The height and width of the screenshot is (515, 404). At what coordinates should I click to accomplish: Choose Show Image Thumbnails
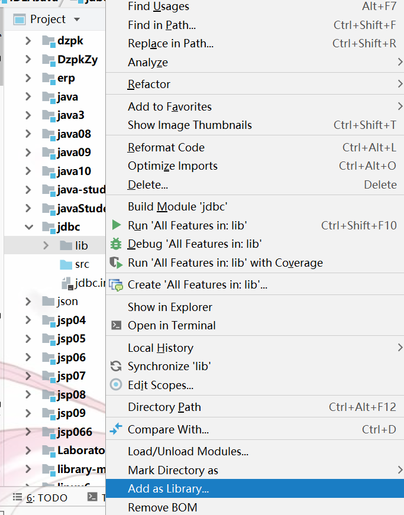pos(255,125)
